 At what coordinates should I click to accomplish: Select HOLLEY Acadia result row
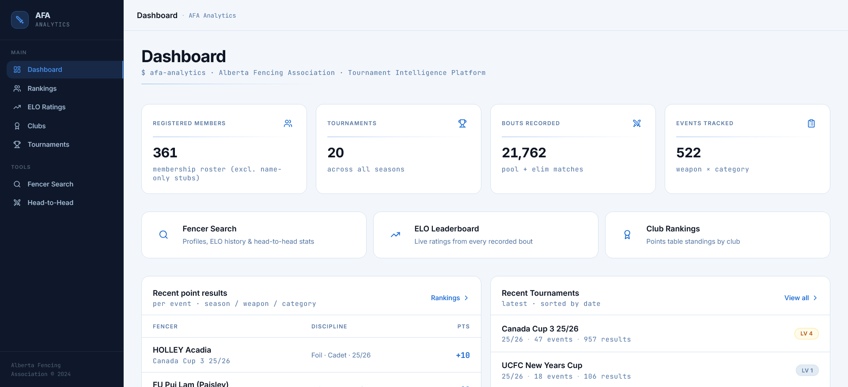point(311,355)
